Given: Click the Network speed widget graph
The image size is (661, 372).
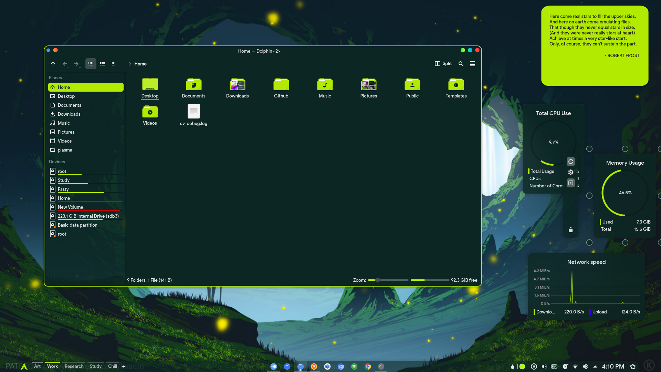Looking at the screenshot, I should pos(587,287).
